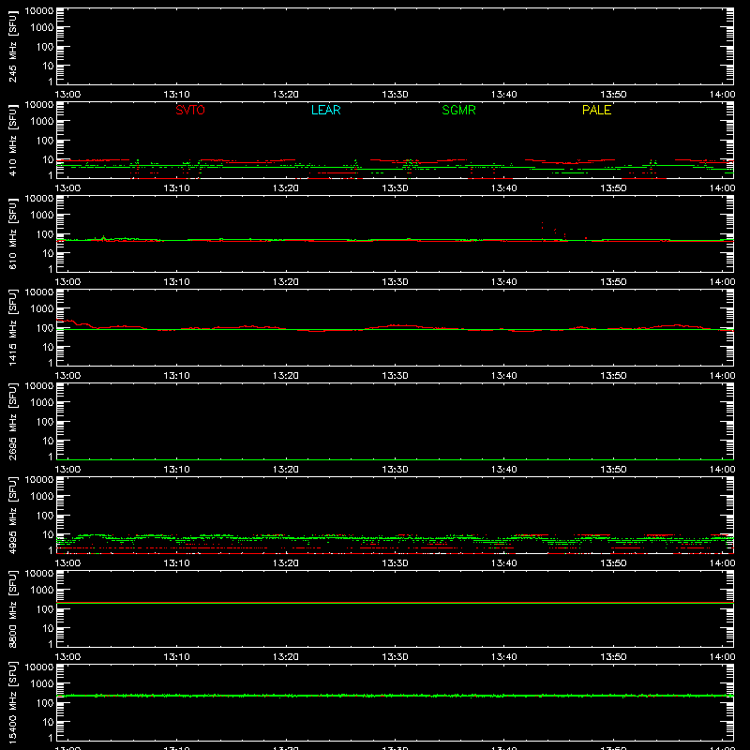Image resolution: width=750 pixels, height=750 pixels.
Task: Click 13:50 time label under 4995 MHz plot
Action: click(x=613, y=563)
